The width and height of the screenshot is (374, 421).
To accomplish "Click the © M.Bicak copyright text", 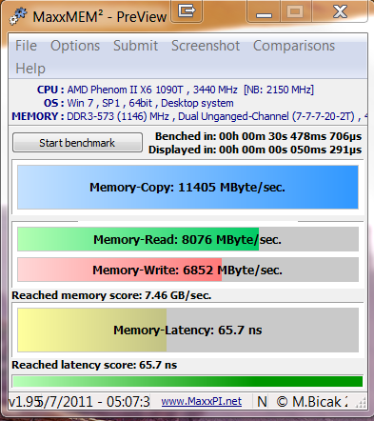I will [312, 402].
